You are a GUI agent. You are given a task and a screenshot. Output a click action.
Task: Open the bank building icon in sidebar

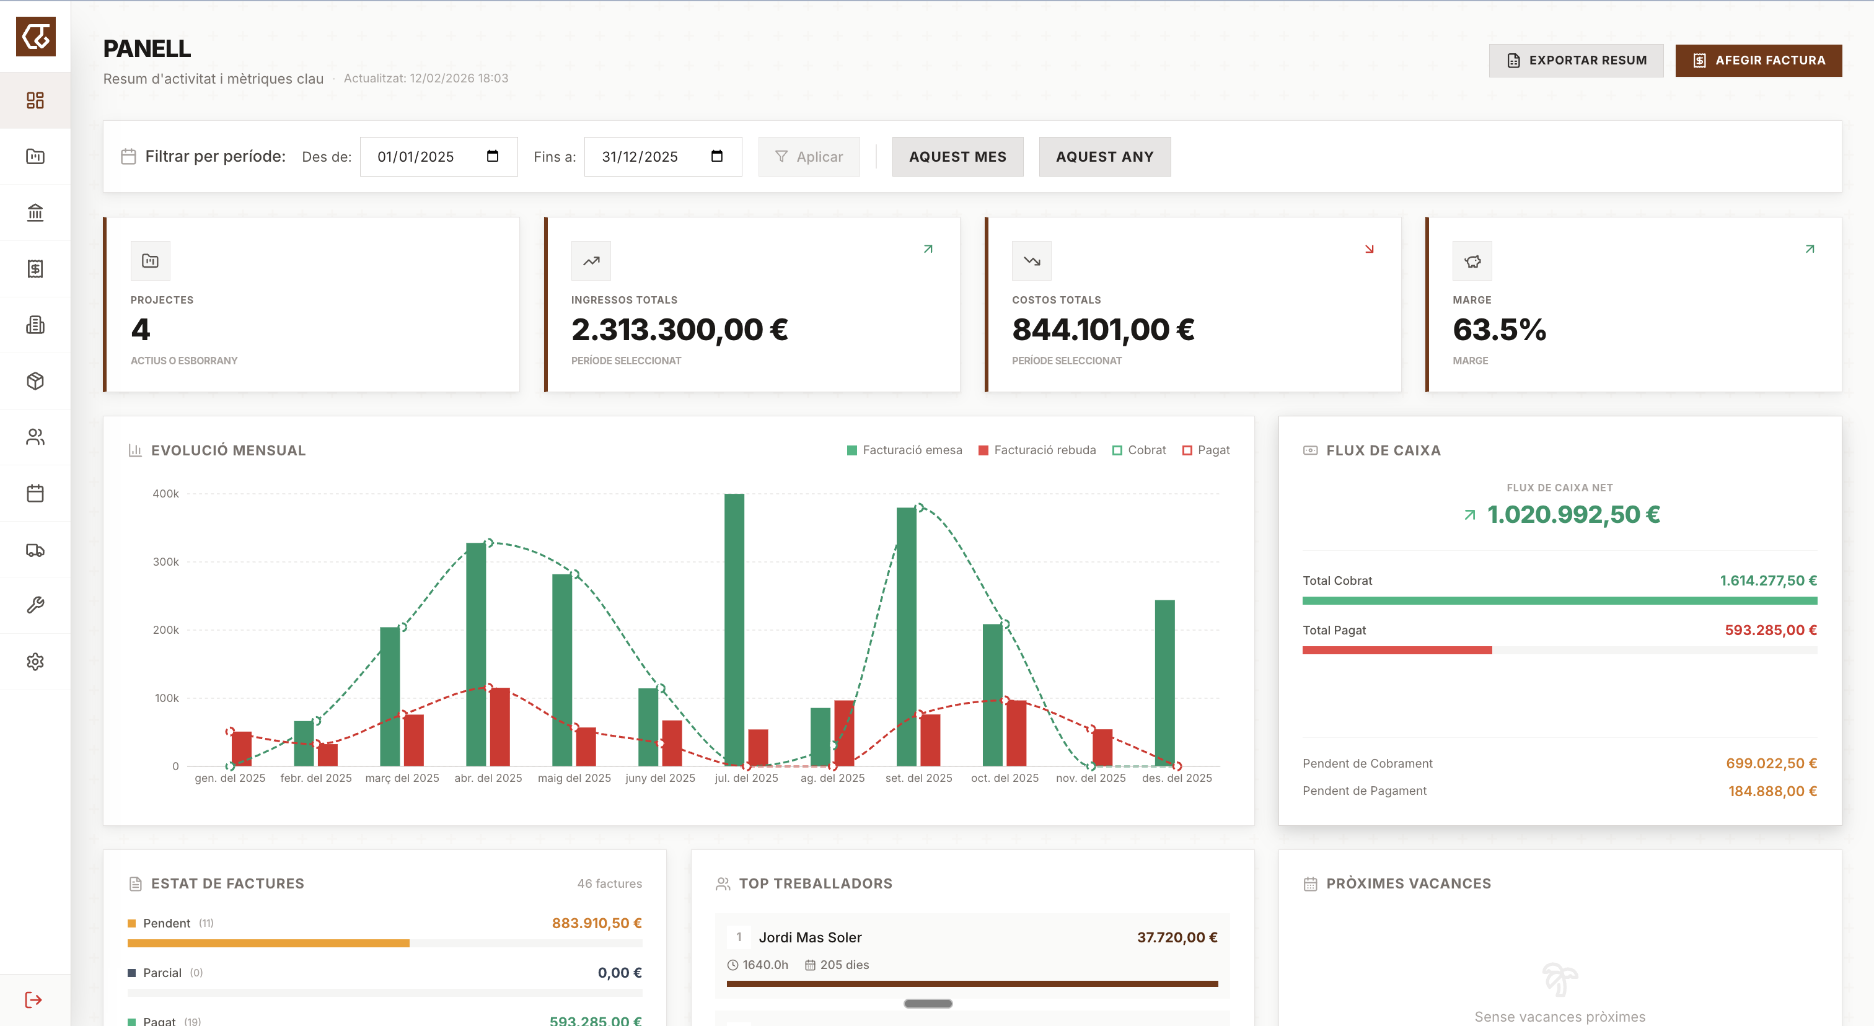(x=35, y=213)
